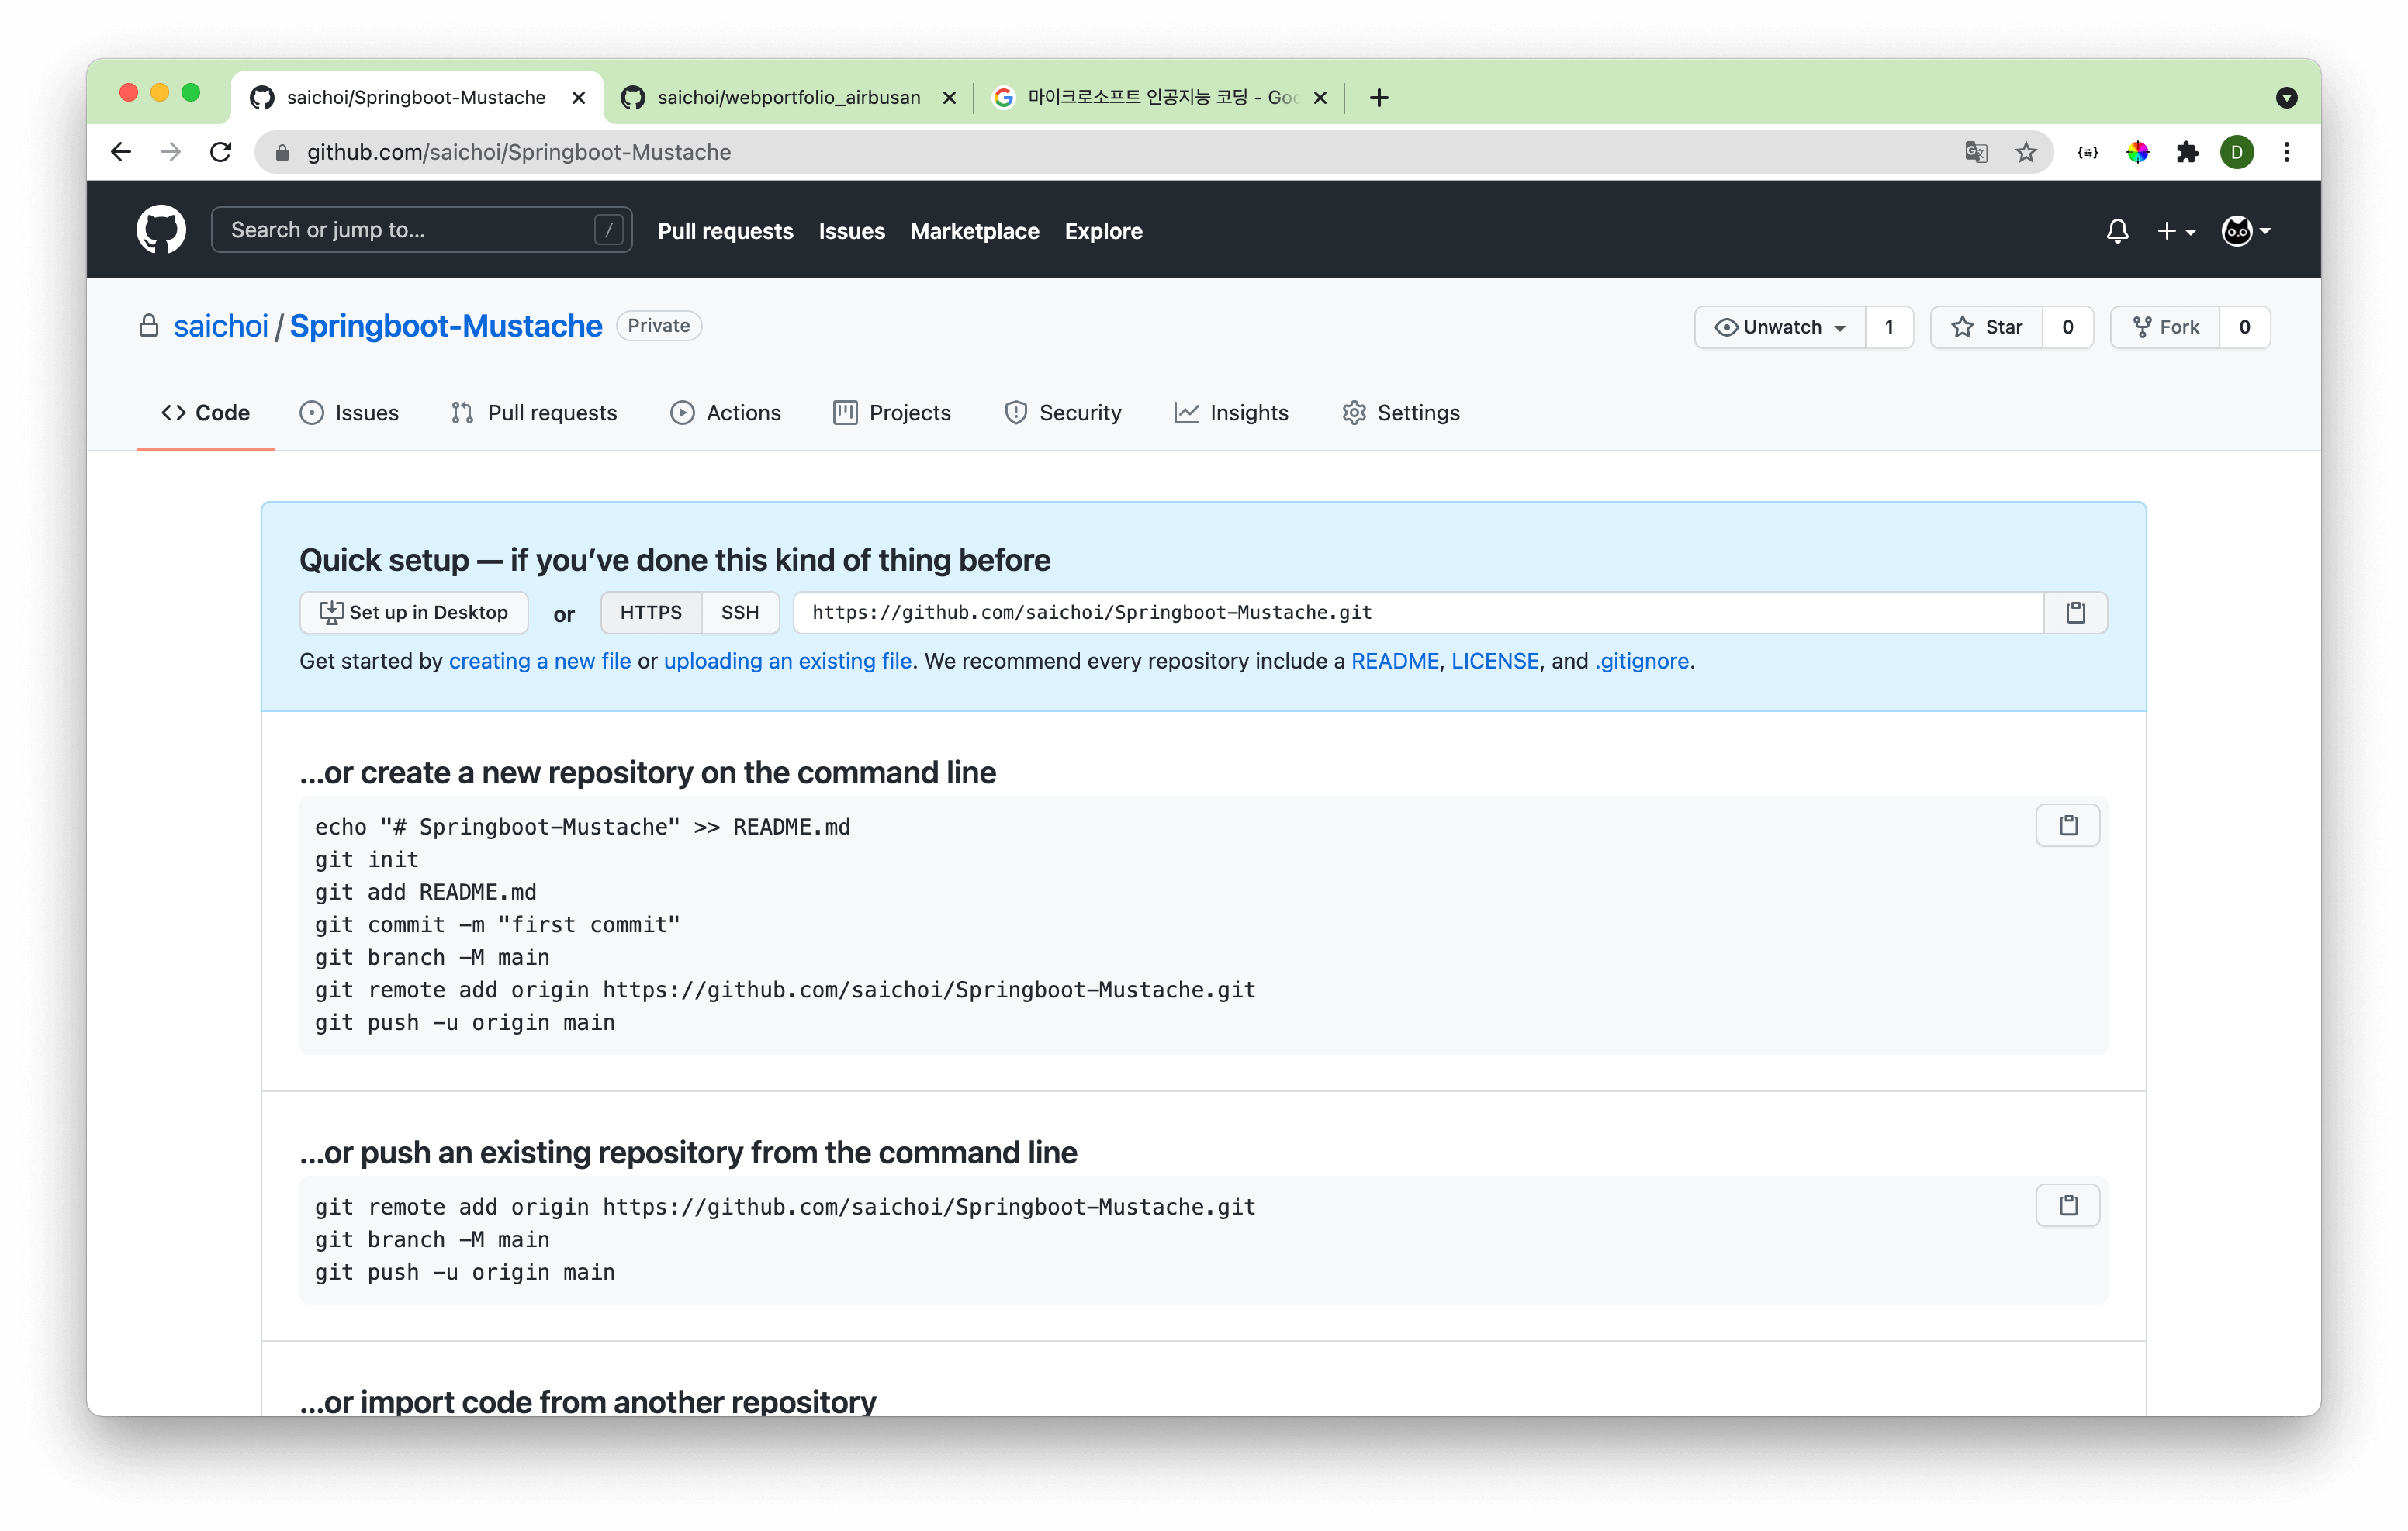Viewport: 2408px width, 1531px height.
Task: Click the Private badge label
Action: pos(659,325)
